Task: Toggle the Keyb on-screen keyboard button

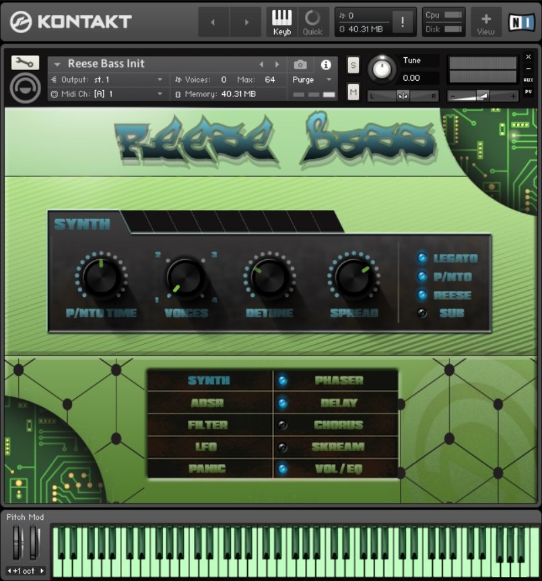Action: pyautogui.click(x=282, y=22)
